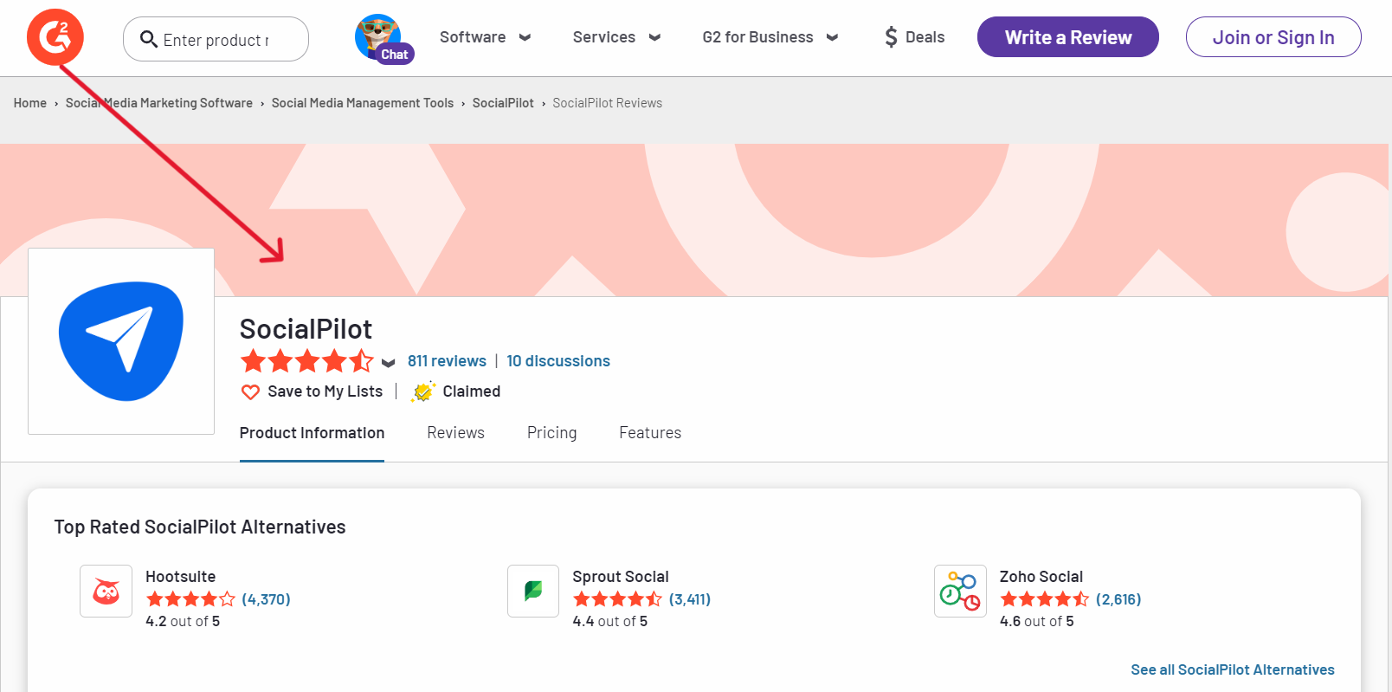This screenshot has height=692, width=1392.
Task: Go to Home breadcrumb
Action: (x=30, y=103)
